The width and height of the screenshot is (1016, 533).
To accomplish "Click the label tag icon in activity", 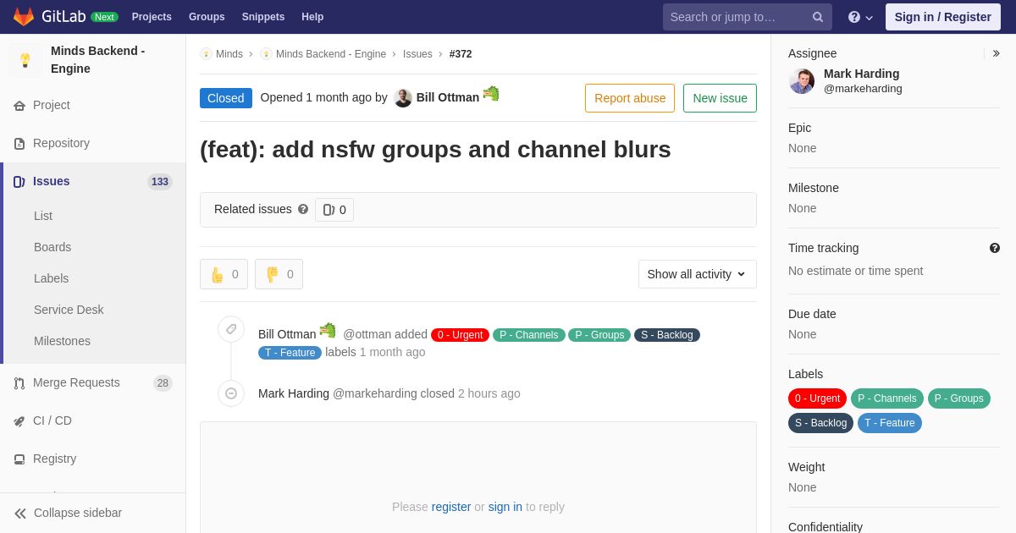I will (231, 330).
